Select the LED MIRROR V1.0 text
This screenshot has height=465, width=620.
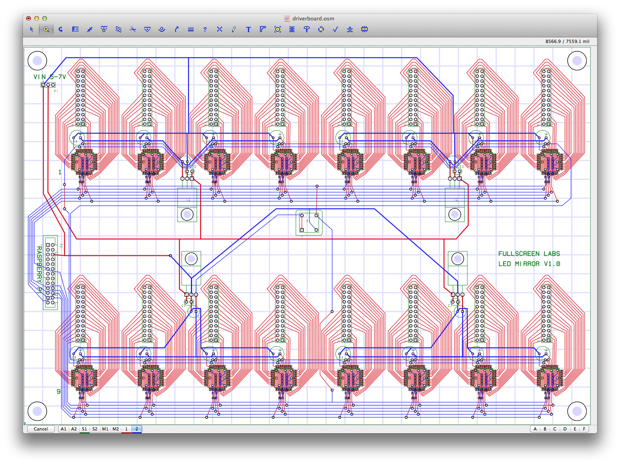click(529, 264)
